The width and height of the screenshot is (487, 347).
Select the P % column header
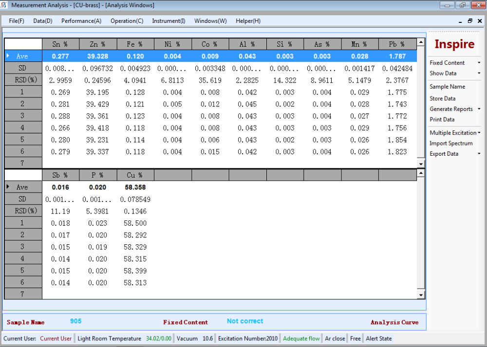click(x=98, y=175)
